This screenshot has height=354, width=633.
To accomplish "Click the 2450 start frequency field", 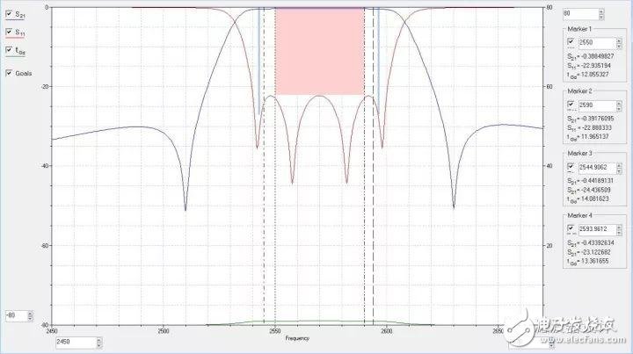I will click(x=72, y=341).
